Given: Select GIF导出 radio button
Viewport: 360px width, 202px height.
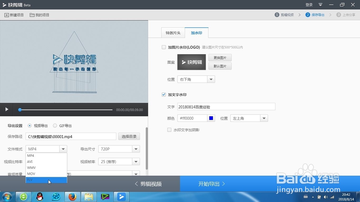Looking at the screenshot, I should tap(55, 126).
